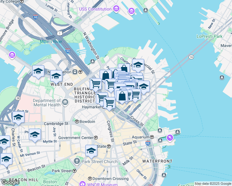This screenshot has width=232, height=186.
Task: Select the Harvard St label
Action: point(69,10)
